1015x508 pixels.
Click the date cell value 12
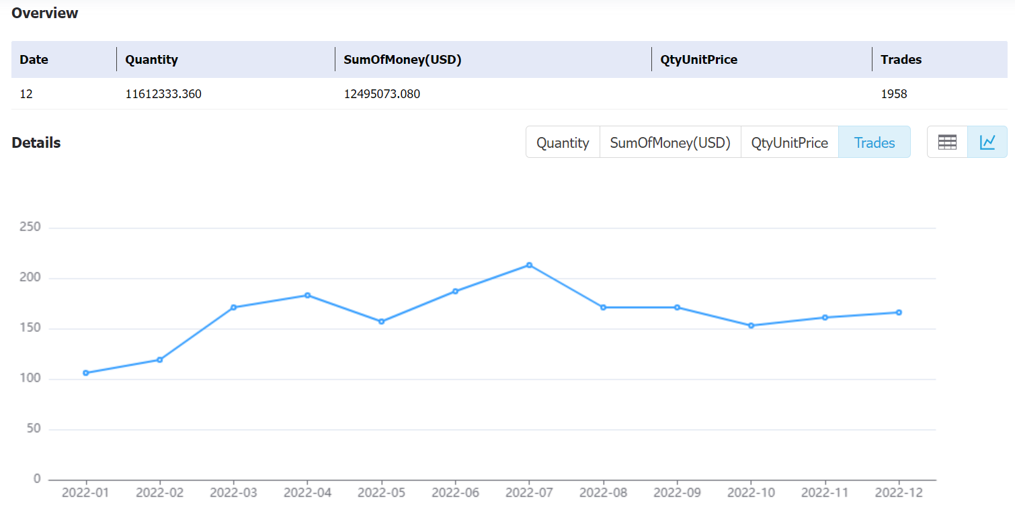26,94
